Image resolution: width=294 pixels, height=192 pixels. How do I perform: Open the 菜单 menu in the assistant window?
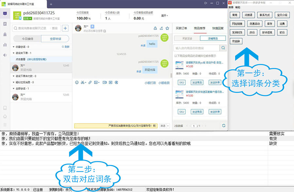231,7
